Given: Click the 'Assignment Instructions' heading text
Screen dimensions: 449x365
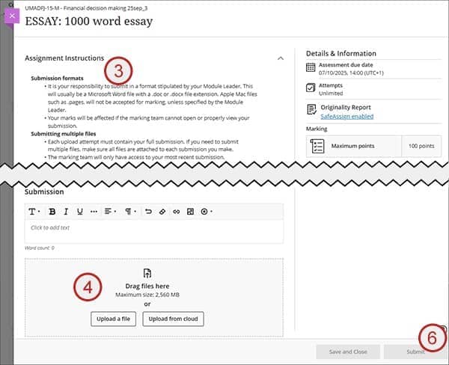Looking at the screenshot, I should pyautogui.click(x=64, y=58).
